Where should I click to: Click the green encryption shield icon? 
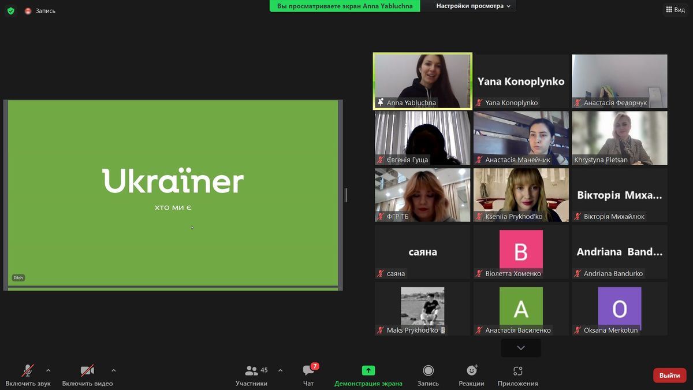click(x=10, y=11)
